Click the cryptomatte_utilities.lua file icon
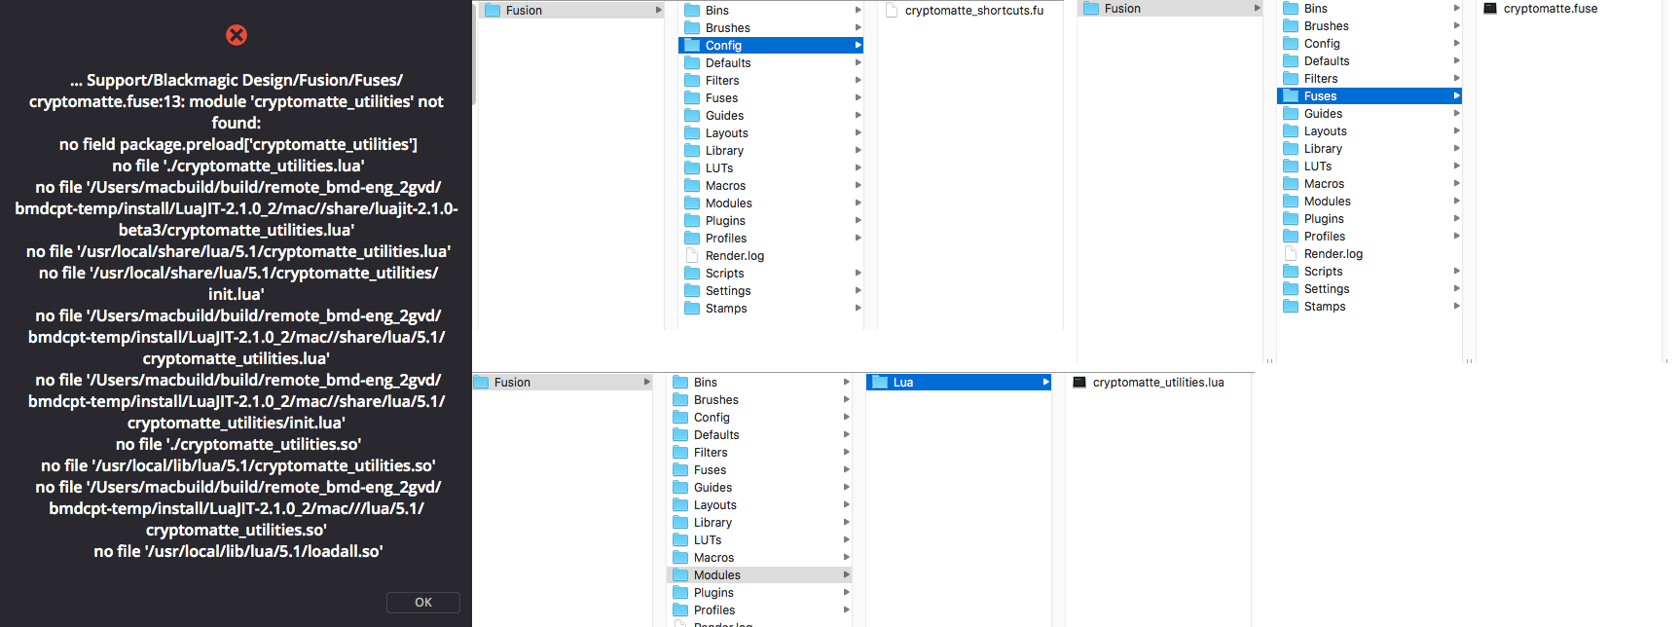Screen dimensions: 1680x627 1079,383
